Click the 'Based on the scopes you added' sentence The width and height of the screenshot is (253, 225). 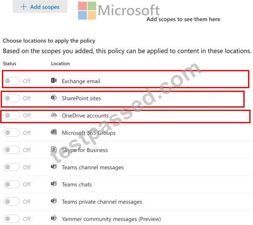pyautogui.click(x=127, y=51)
